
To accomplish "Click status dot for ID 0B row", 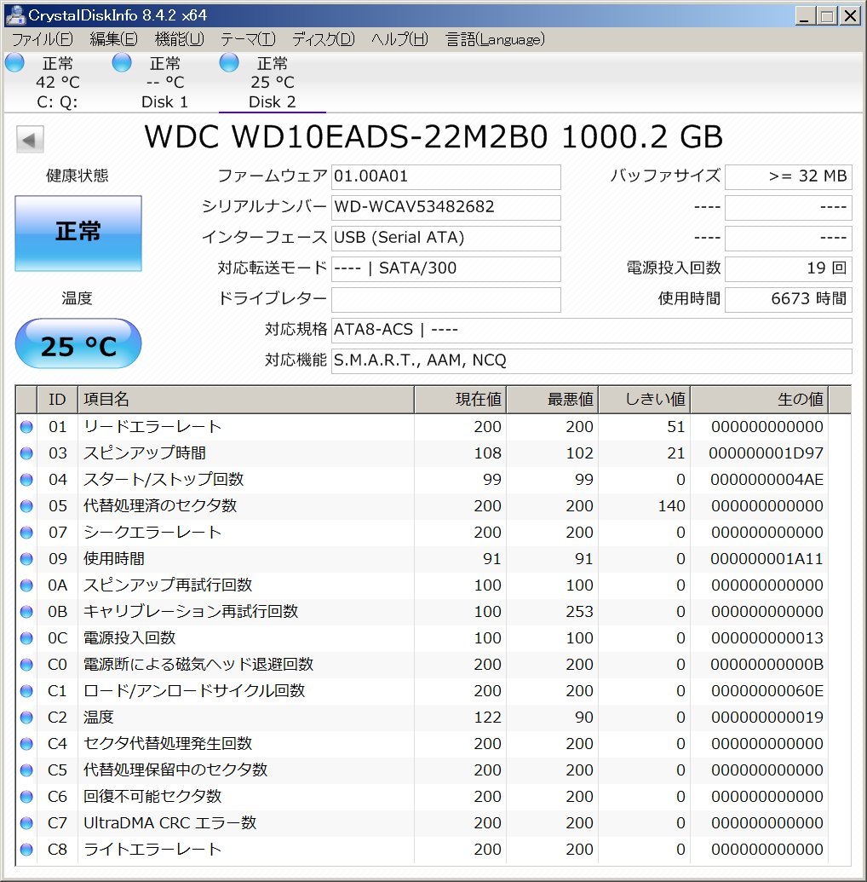I will [26, 612].
